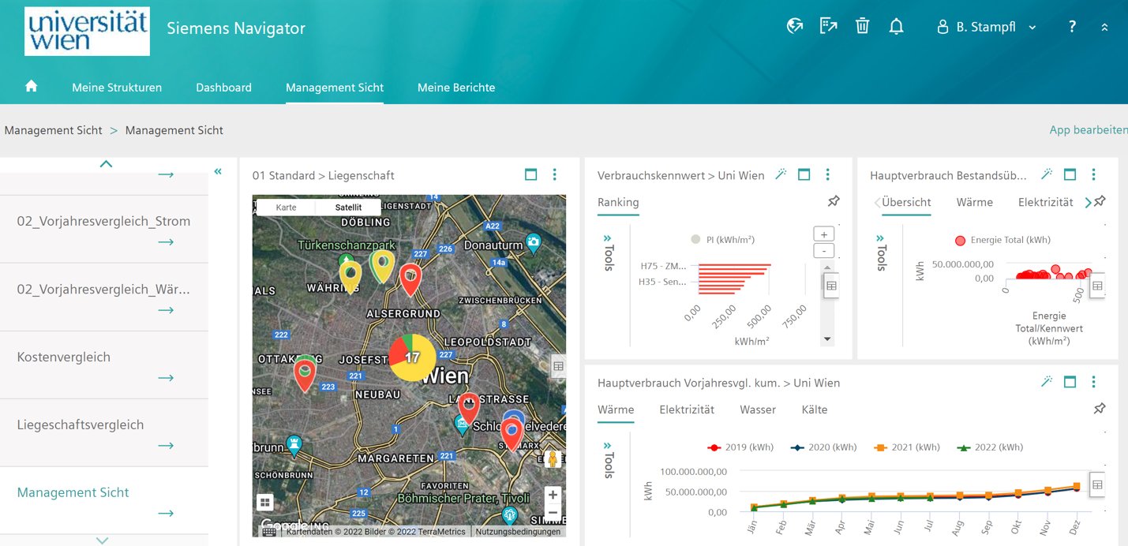Open the data table icon beside the Ranking chart
1128x546 pixels.
(831, 285)
